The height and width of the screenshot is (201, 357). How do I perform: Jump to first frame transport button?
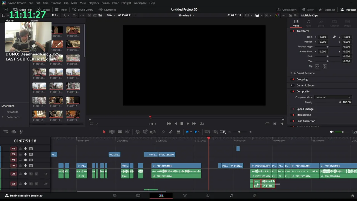click(x=169, y=124)
